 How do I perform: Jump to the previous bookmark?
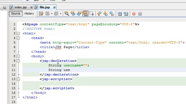coord(99,14)
